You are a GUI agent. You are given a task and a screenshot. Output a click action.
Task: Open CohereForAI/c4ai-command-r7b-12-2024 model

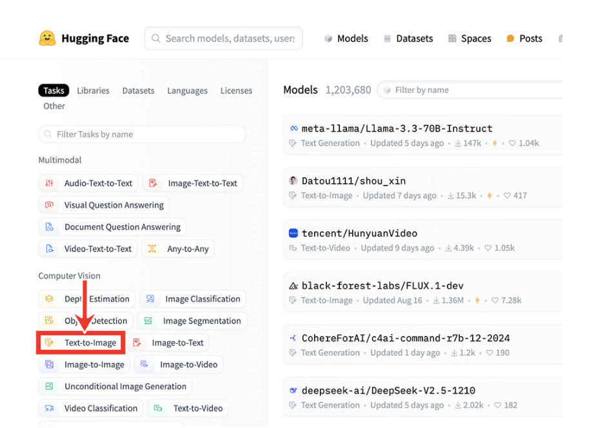point(406,338)
